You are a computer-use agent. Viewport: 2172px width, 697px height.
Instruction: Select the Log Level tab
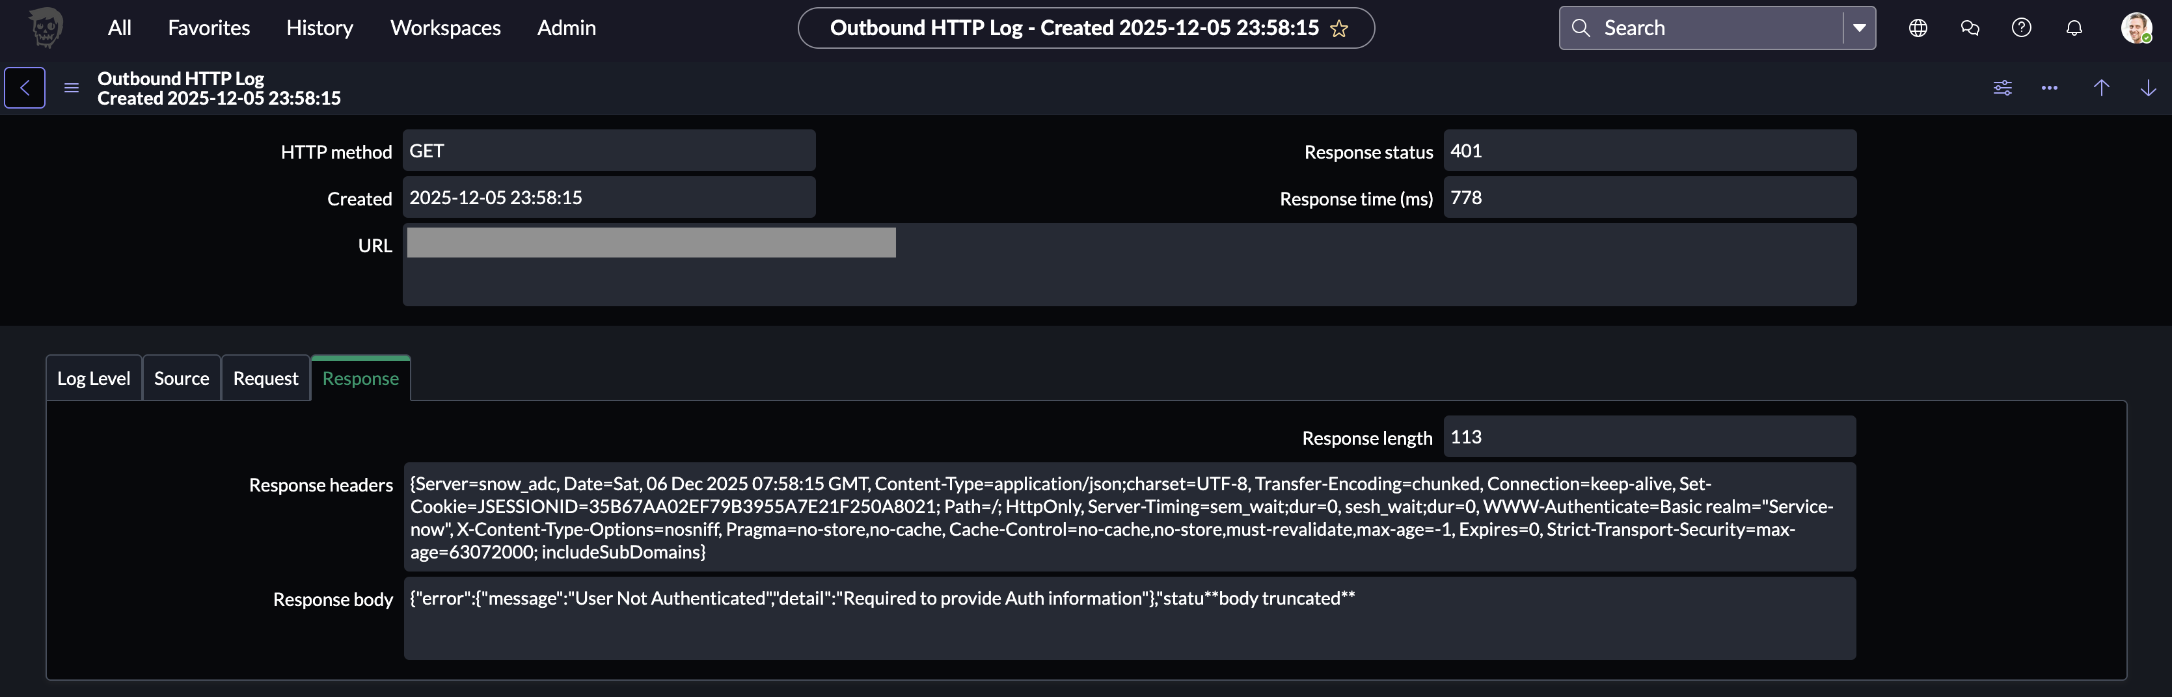point(93,378)
